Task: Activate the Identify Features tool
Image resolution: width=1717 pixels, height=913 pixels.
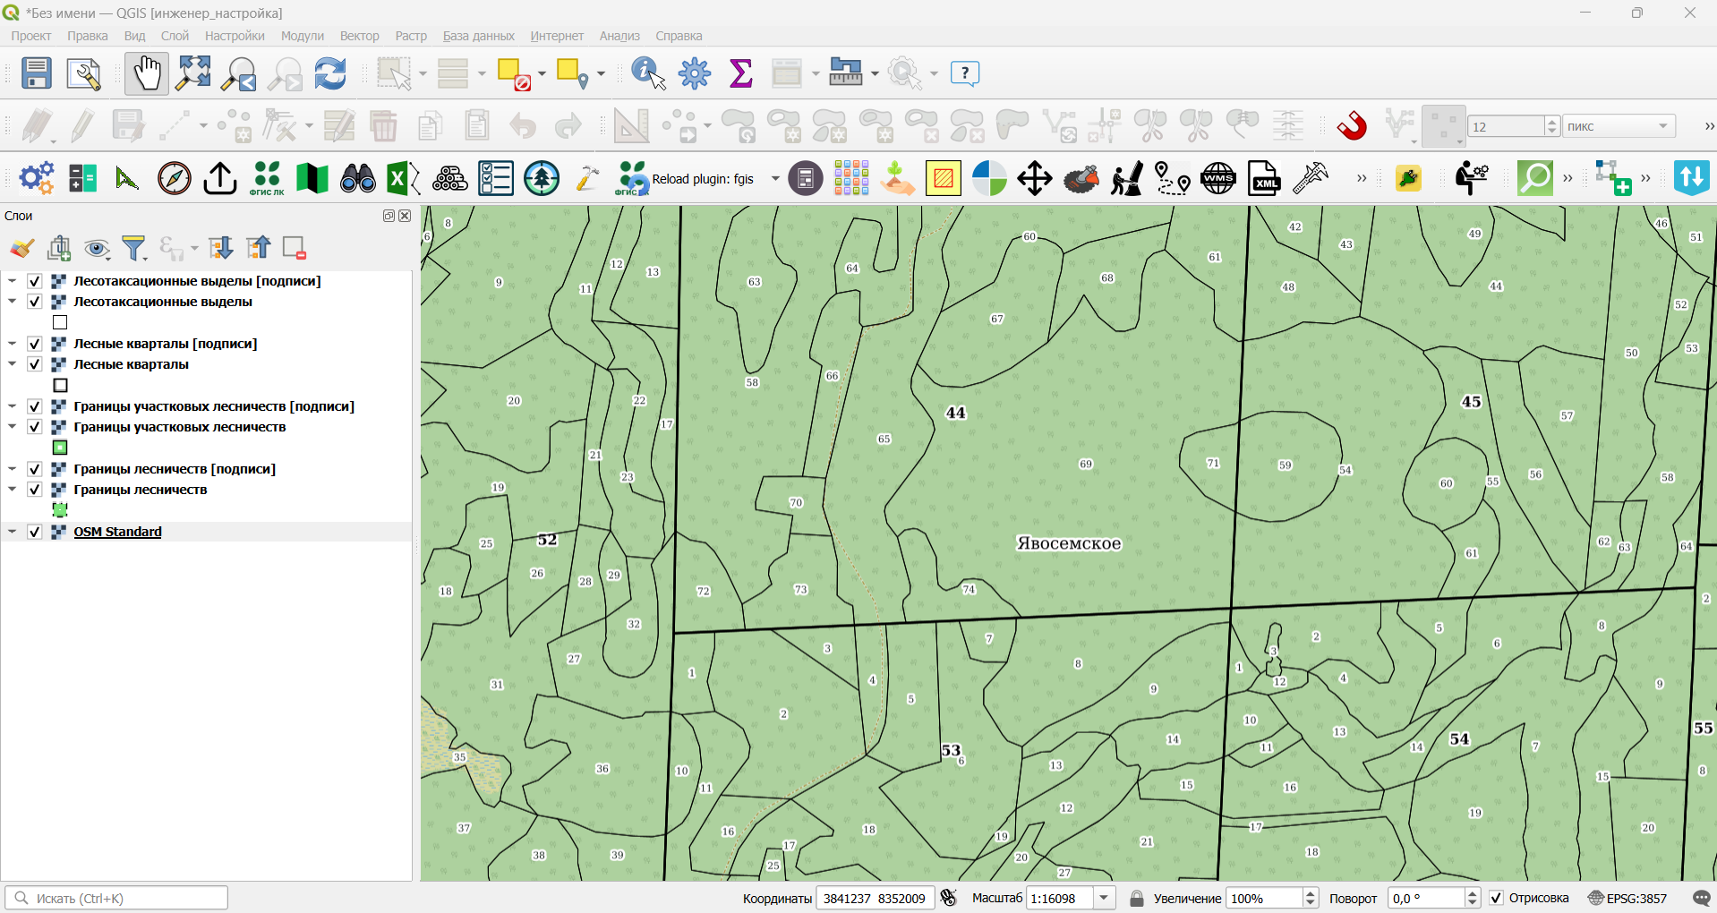Action: click(648, 73)
